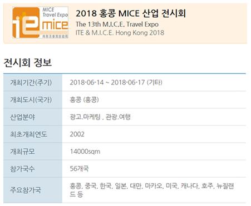This screenshot has height=206, width=251.
Task: Select the 주요참가국 row label
Action: tap(26, 190)
